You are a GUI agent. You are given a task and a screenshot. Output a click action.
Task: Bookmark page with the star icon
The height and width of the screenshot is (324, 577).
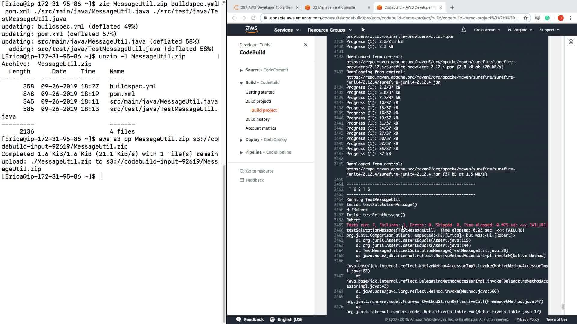click(526, 18)
